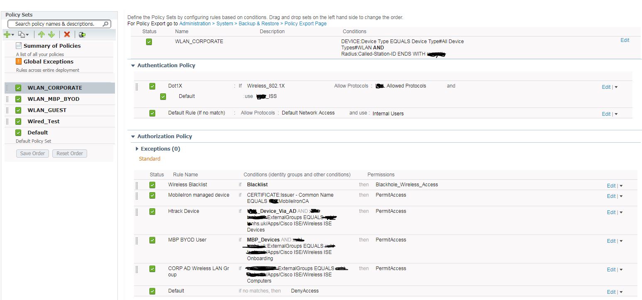Image resolution: width=642 pixels, height=300 pixels.
Task: Move selected policy down with green arrow icon
Action: [51, 34]
